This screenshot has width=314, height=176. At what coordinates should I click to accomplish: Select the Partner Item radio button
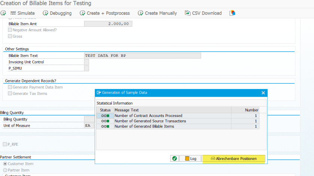pos(5,170)
